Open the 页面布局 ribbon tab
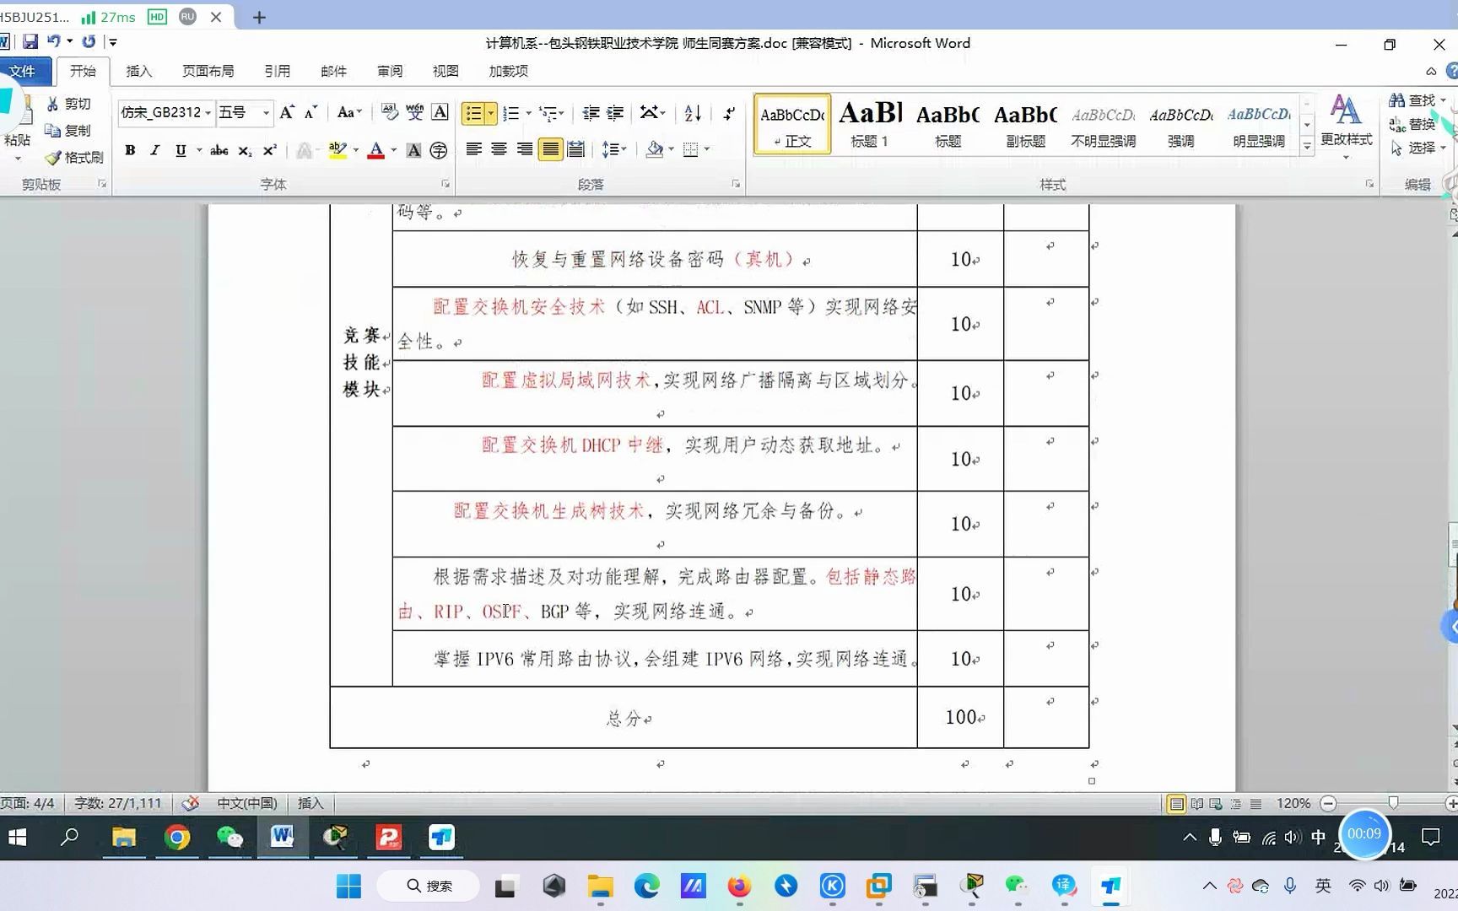Image resolution: width=1458 pixels, height=911 pixels. pyautogui.click(x=207, y=71)
